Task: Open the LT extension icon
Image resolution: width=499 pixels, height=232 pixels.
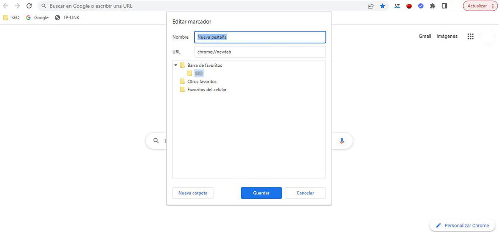Action: pyautogui.click(x=398, y=6)
